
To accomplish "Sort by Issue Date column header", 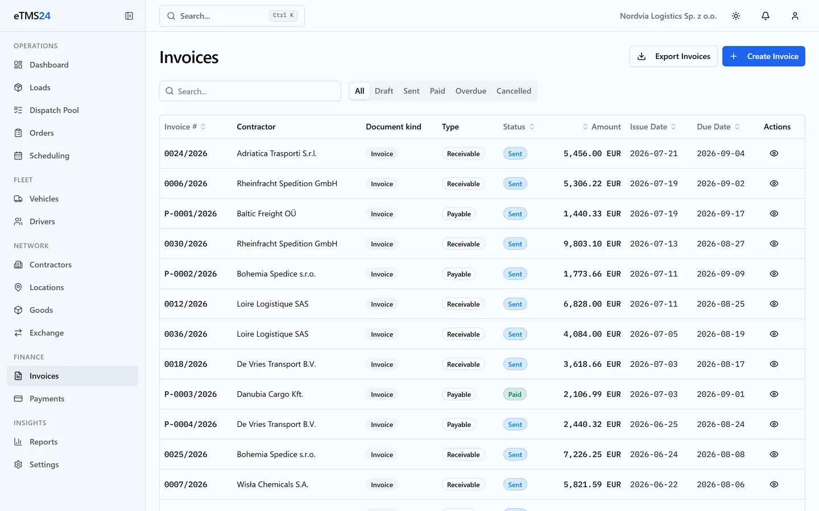I will [x=653, y=127].
